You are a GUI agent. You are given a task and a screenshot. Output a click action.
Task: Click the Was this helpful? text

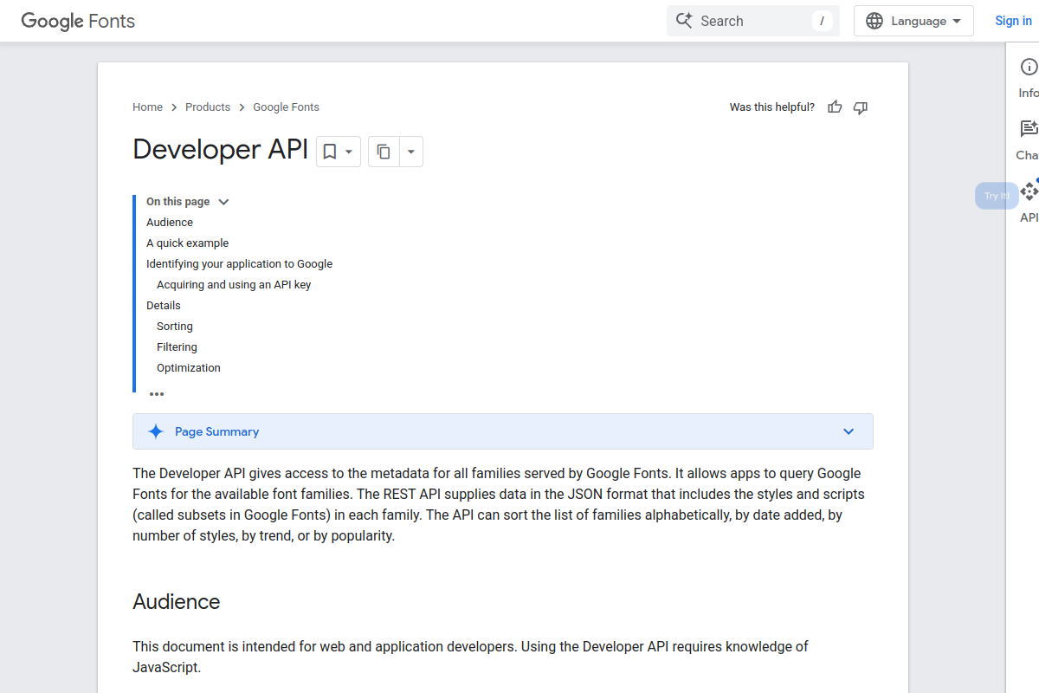point(772,107)
